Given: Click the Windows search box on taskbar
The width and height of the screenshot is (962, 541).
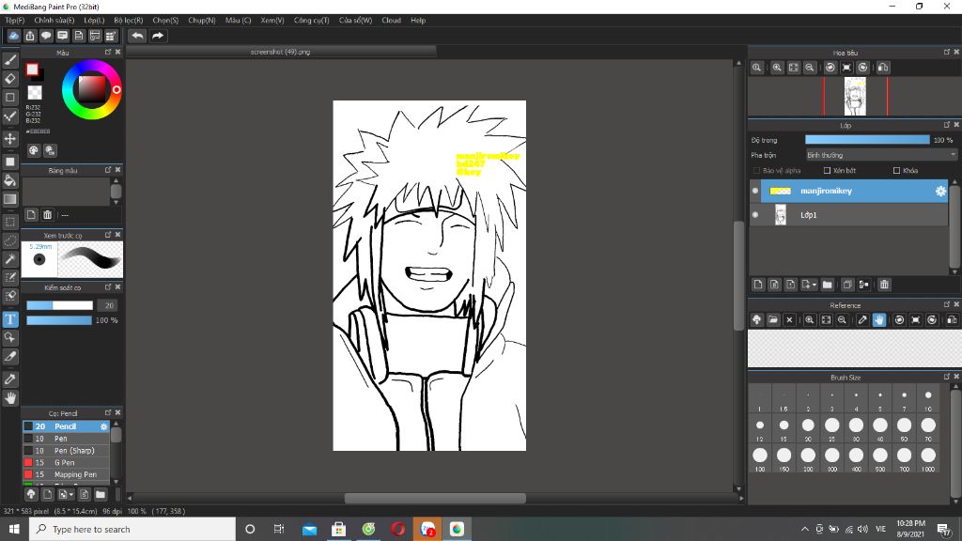Looking at the screenshot, I should pyautogui.click(x=132, y=529).
